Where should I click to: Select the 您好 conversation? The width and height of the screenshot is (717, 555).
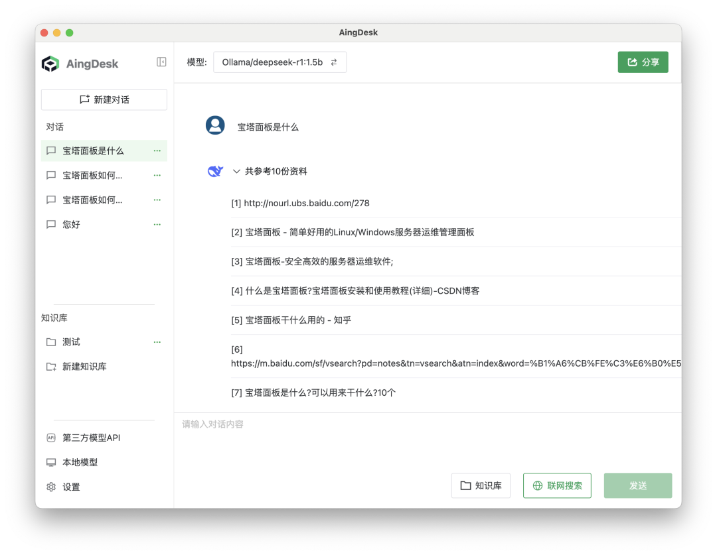pos(71,224)
